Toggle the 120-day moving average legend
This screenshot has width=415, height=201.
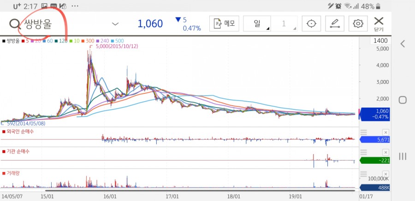61,41
